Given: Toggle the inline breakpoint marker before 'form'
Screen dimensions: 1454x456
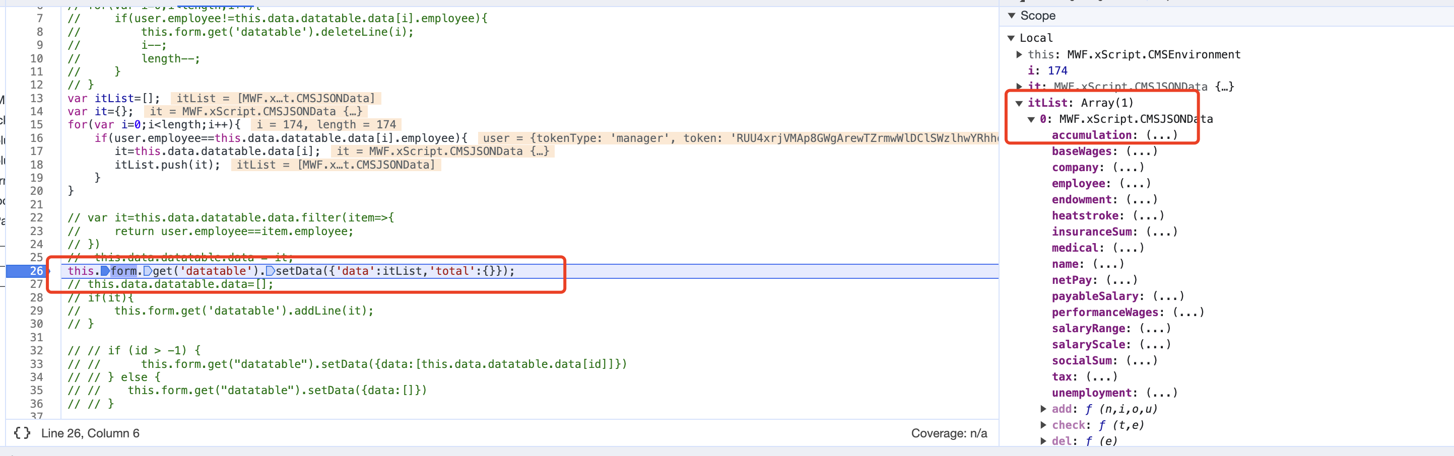Looking at the screenshot, I should (105, 271).
